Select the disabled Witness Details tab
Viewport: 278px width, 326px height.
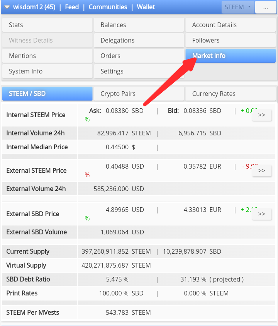pyautogui.click(x=47, y=40)
